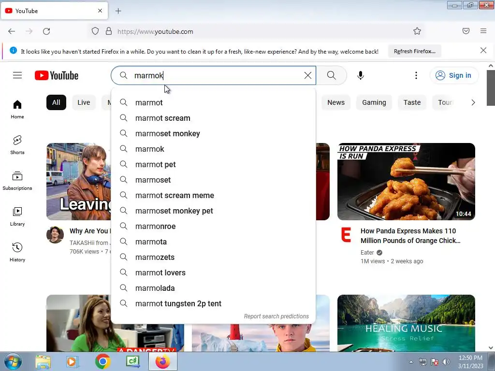This screenshot has height=371, width=495.
Task: Click the Sign in button
Action: click(x=454, y=75)
